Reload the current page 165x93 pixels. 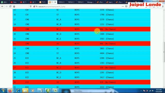tap(10, 6)
